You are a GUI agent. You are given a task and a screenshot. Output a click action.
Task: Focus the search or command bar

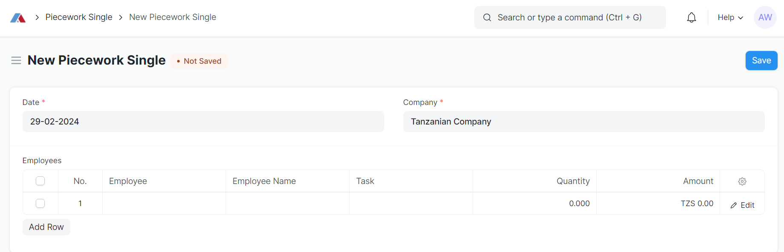pyautogui.click(x=569, y=17)
